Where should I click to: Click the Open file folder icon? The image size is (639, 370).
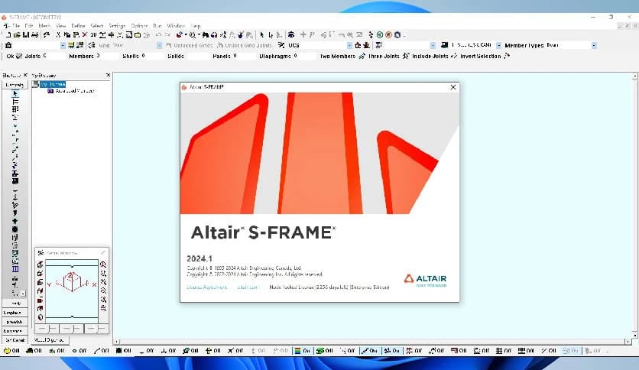(17, 35)
